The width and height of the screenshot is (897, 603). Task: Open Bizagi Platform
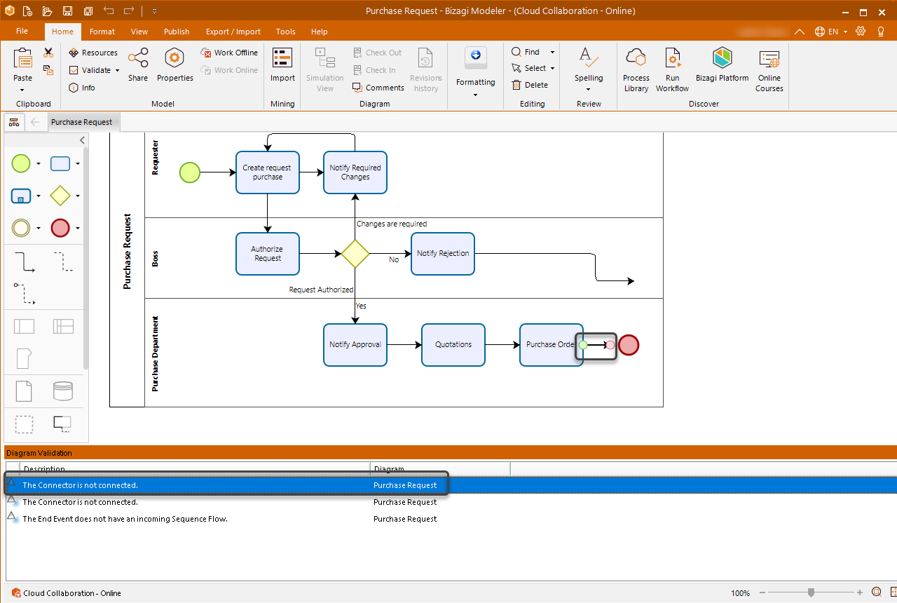pos(722,65)
